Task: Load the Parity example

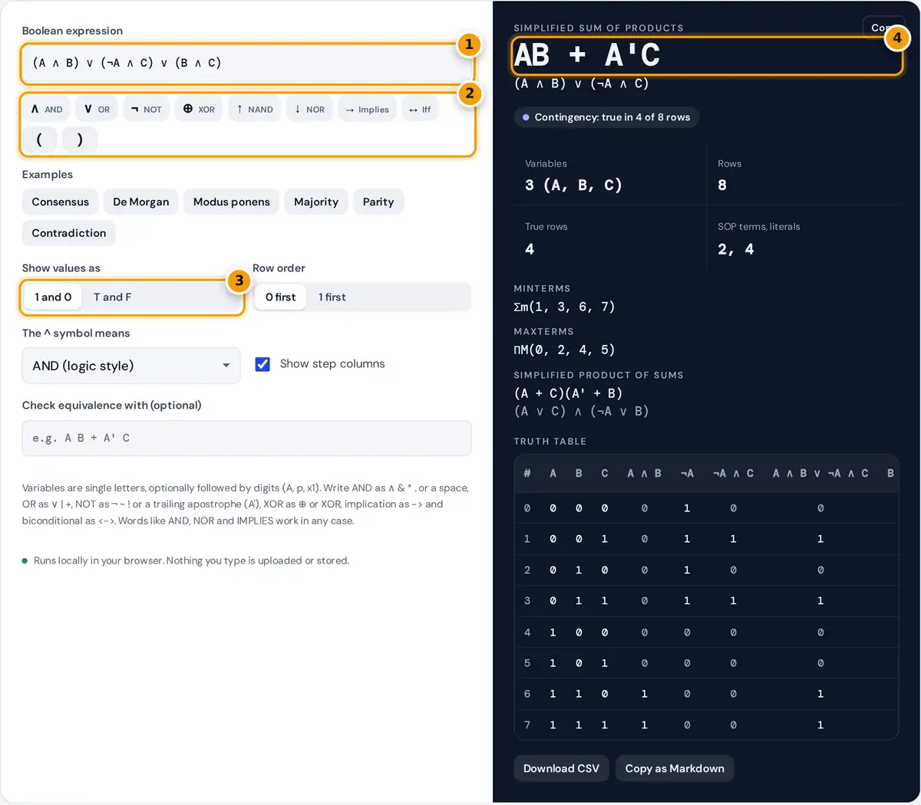Action: [378, 202]
